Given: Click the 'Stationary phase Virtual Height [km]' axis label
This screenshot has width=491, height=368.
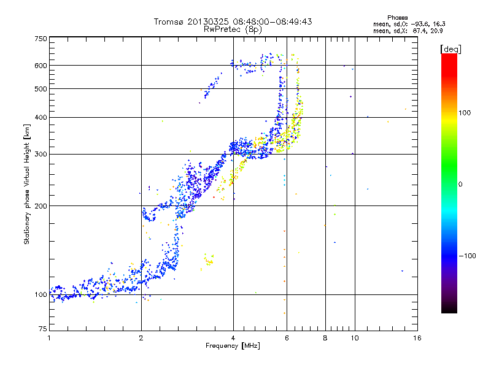Looking at the screenshot, I should [27, 185].
